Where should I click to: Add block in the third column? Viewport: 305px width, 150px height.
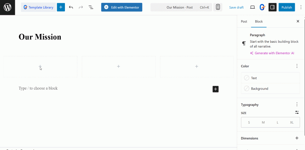[197, 66]
